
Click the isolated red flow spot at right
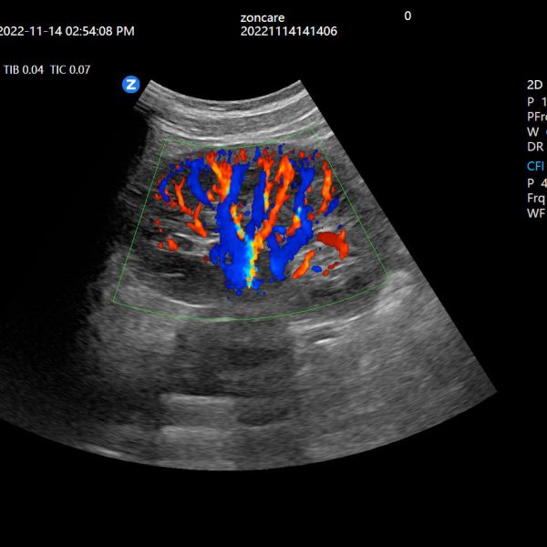[335, 242]
